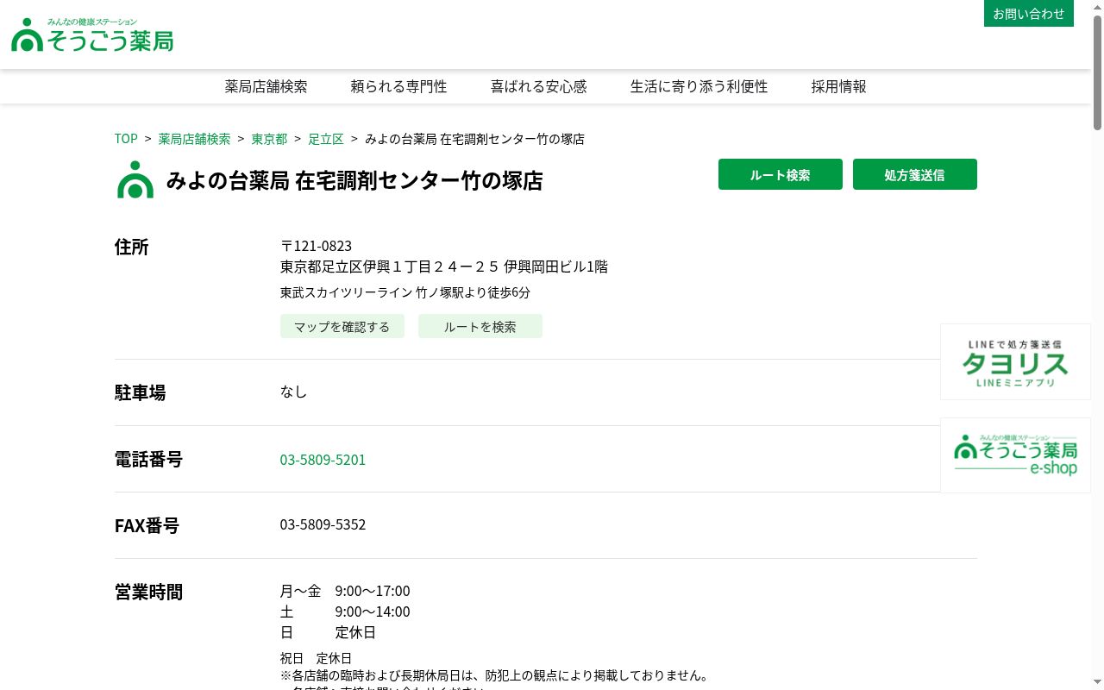This screenshot has width=1104, height=690.
Task: Click the FAX番号 section label
Action: coord(147,525)
